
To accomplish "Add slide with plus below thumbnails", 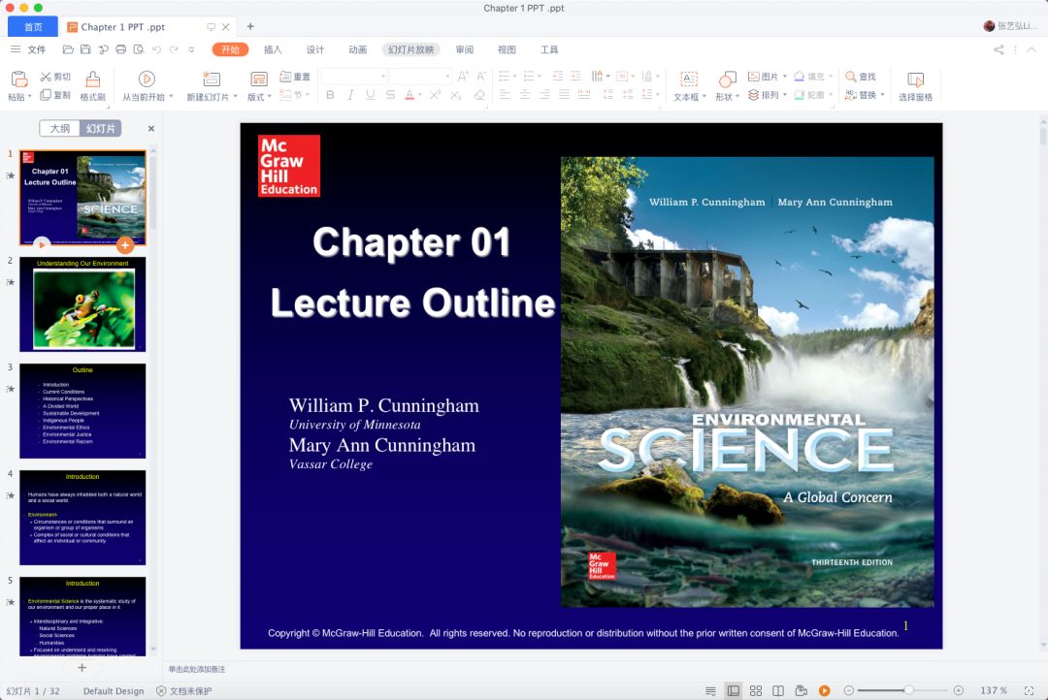I will click(x=82, y=667).
